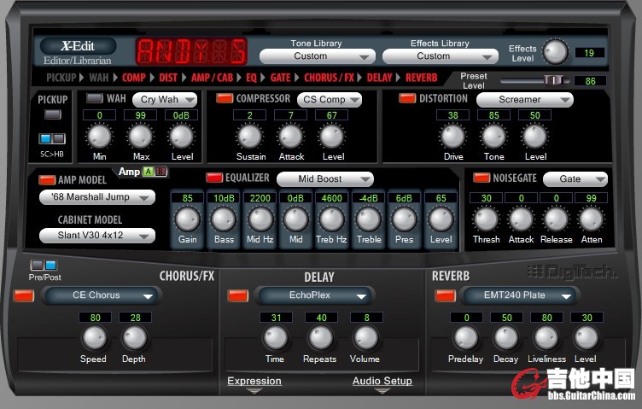Click the Equalizer Gain knob
Viewport: 642px width, 409px height.
[187, 219]
